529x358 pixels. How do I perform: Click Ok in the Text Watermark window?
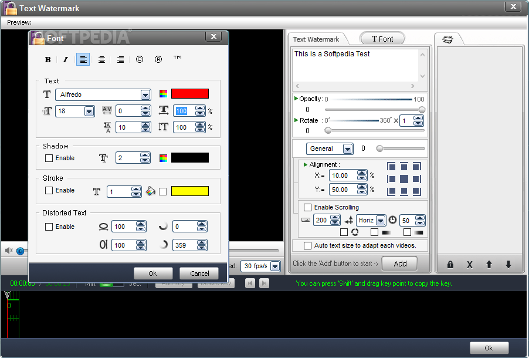pyautogui.click(x=489, y=347)
